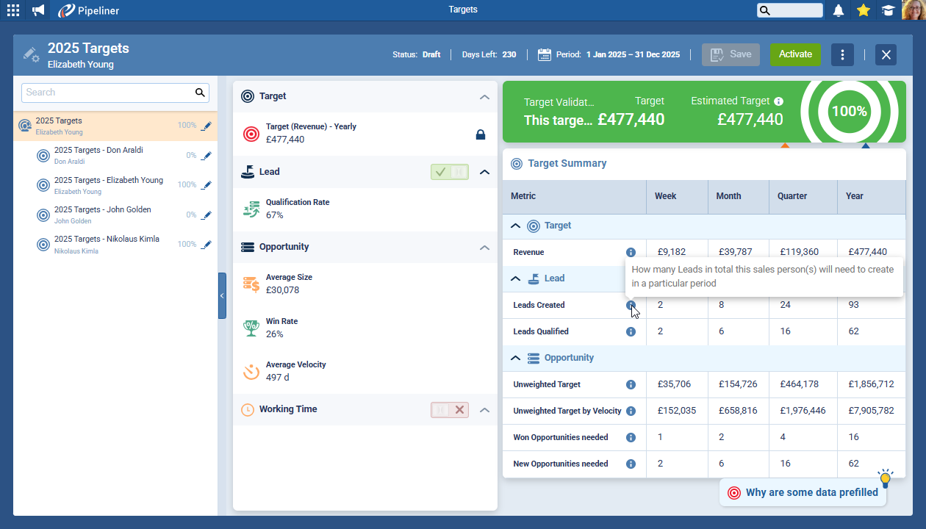Collapse the left sidebar panel handle
926x529 pixels.
222,295
